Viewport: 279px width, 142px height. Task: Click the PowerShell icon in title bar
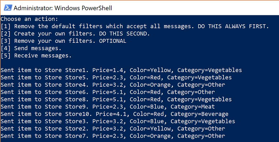[x=8, y=8]
